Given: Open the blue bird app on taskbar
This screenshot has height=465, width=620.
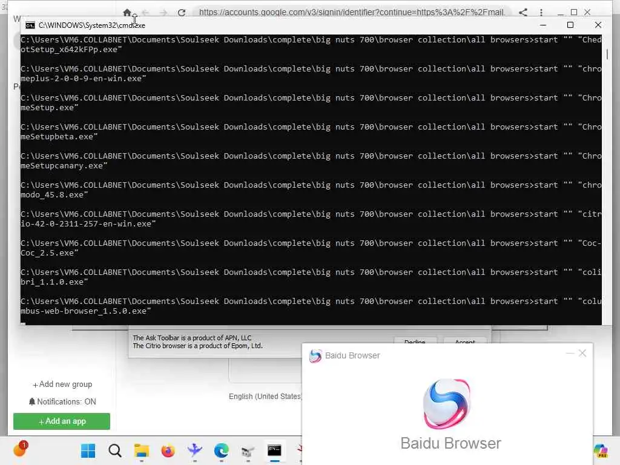Looking at the screenshot, I should [194, 450].
